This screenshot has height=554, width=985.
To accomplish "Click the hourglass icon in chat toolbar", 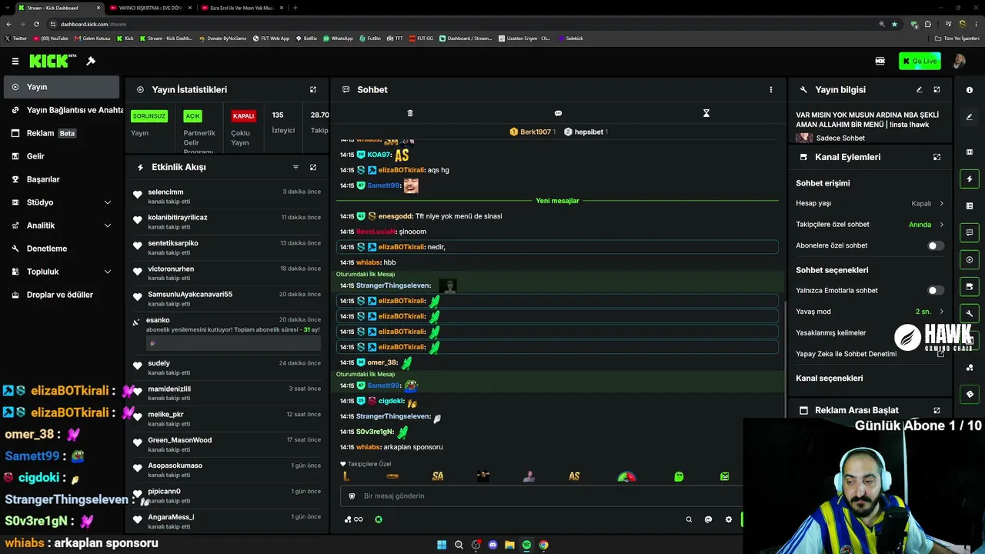I will tap(706, 113).
